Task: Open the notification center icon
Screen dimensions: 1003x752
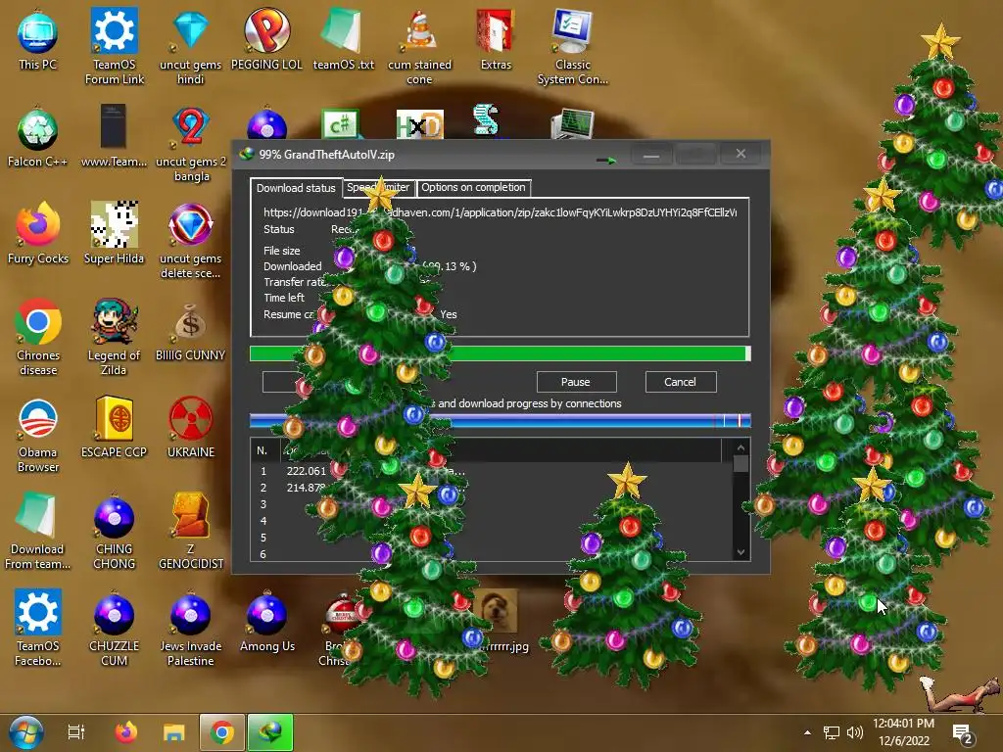Action: pos(963,734)
